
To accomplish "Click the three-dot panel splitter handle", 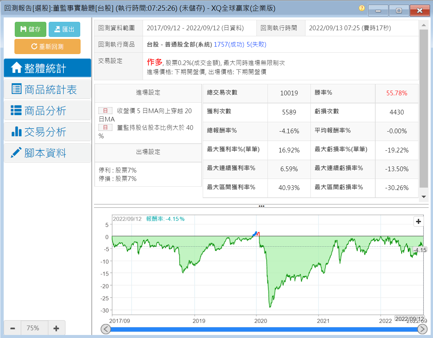I will (261, 206).
